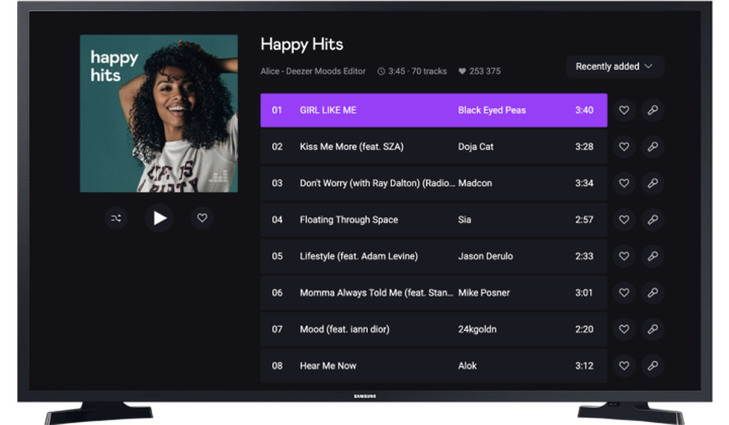Toggle shuffle below the album cover
The width and height of the screenshot is (729, 425).
116,218
